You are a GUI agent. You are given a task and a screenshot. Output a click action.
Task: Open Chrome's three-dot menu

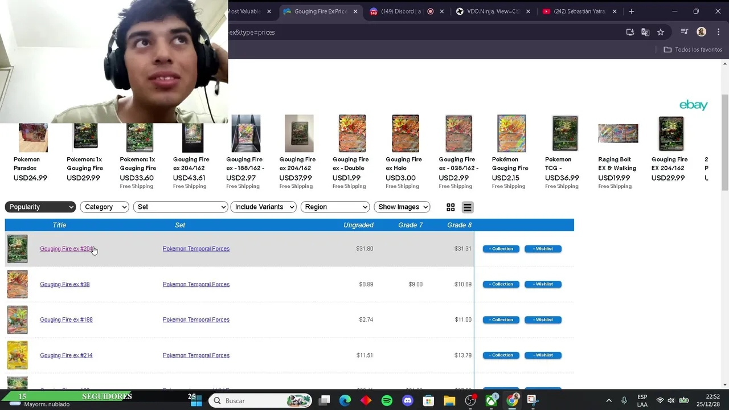[719, 32]
